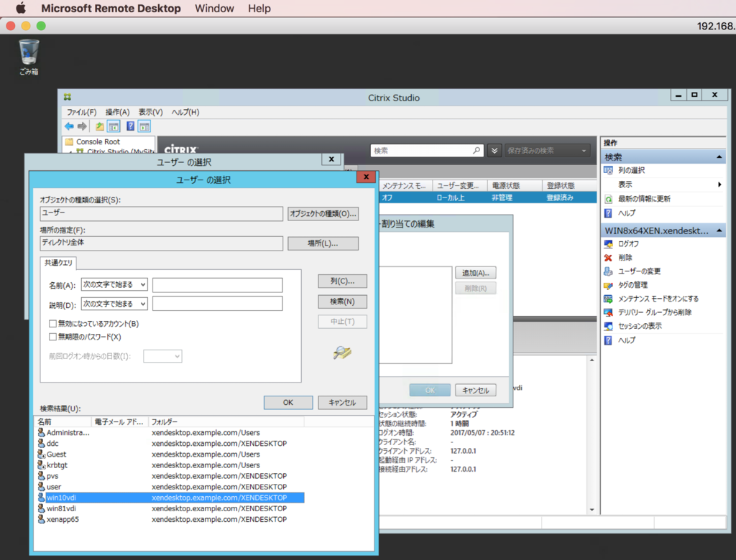736x560 pixels.
Task: Toggle 無期限のパスワード checkbox
Action: pyautogui.click(x=52, y=337)
